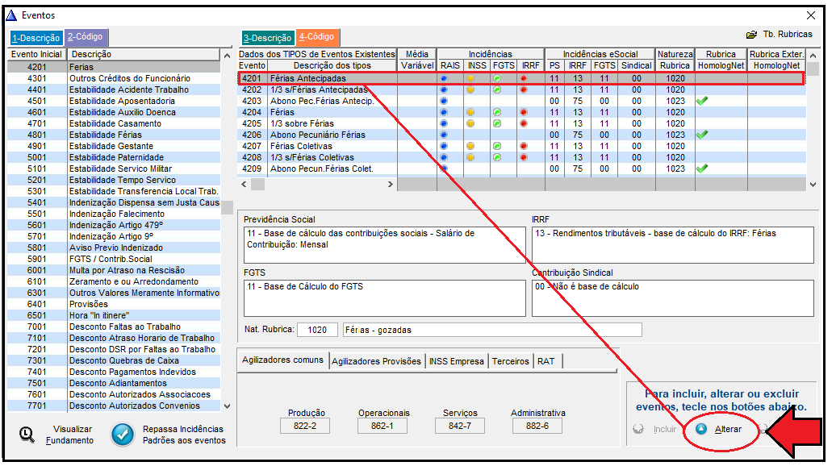
Task: Click types grid vertical scroll down arrow
Action: point(813,185)
